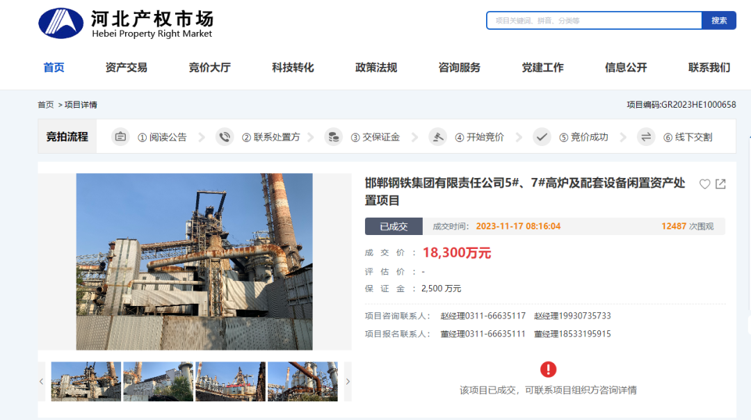This screenshot has height=420, width=751.
Task: Open the 咨询服务 navigation item
Action: pyautogui.click(x=460, y=67)
